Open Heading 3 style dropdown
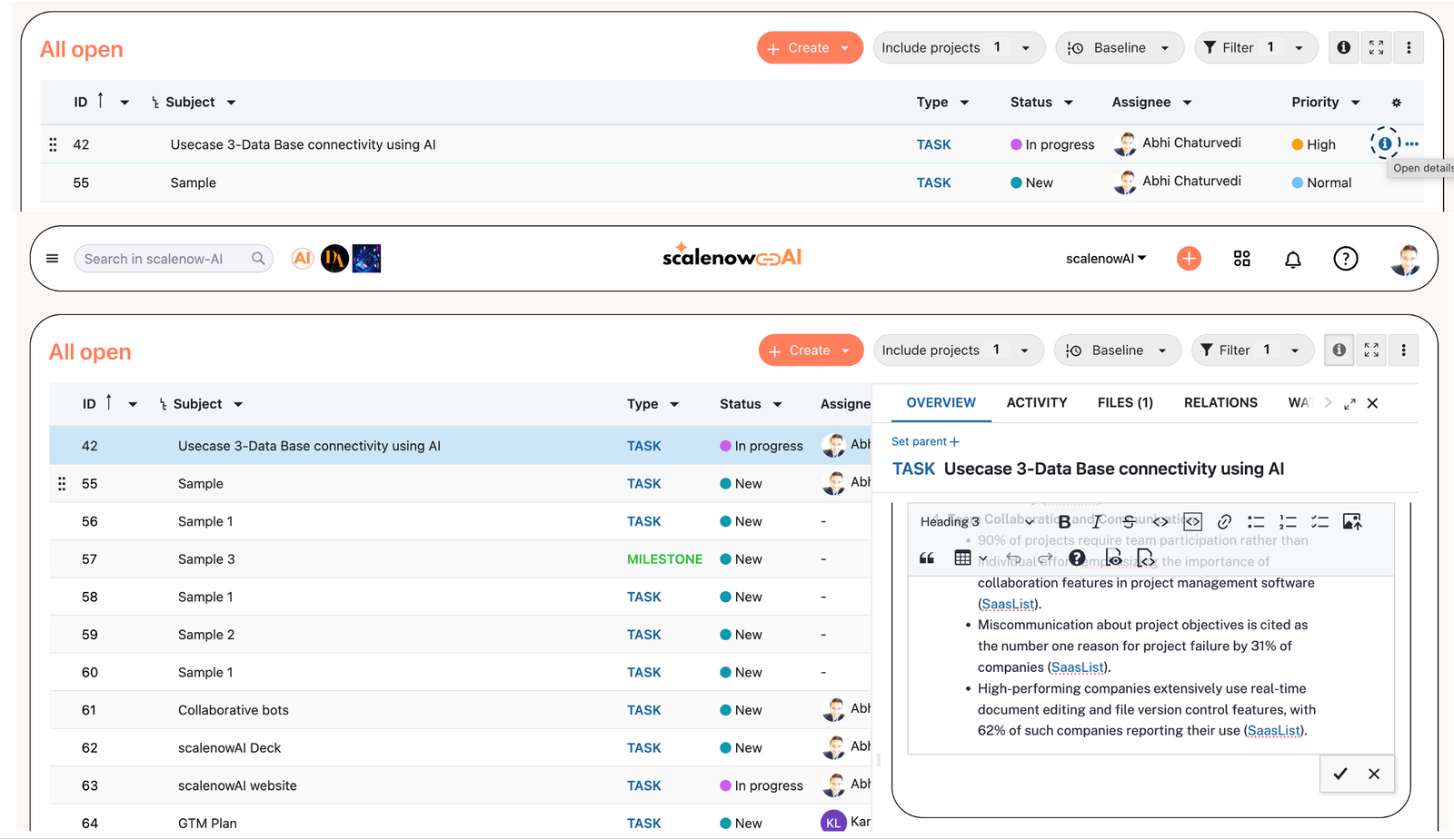This screenshot has height=839, width=1454. point(976,521)
